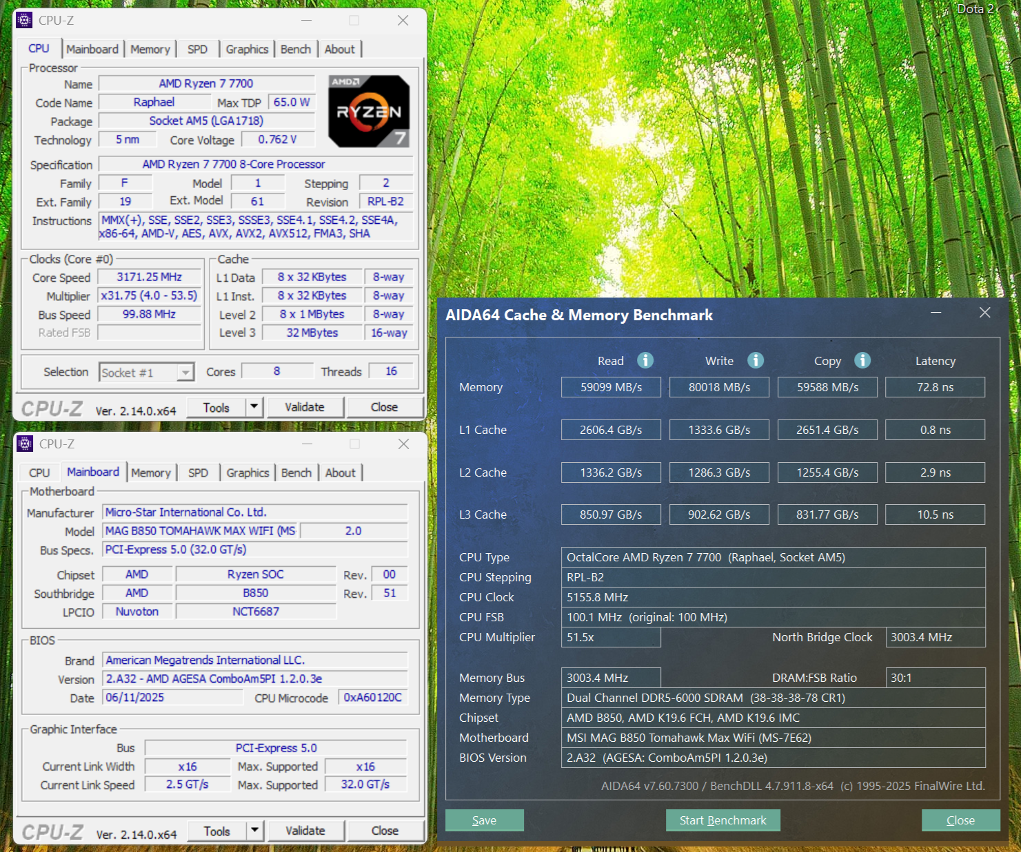This screenshot has width=1021, height=852.
Task: Click Core Speed value 3171.25 MHz
Action: click(x=149, y=277)
